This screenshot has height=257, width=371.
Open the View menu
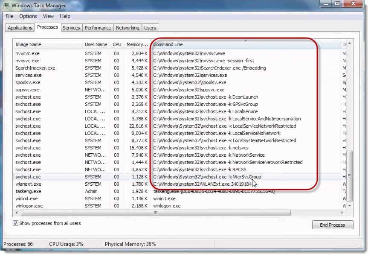(48, 16)
